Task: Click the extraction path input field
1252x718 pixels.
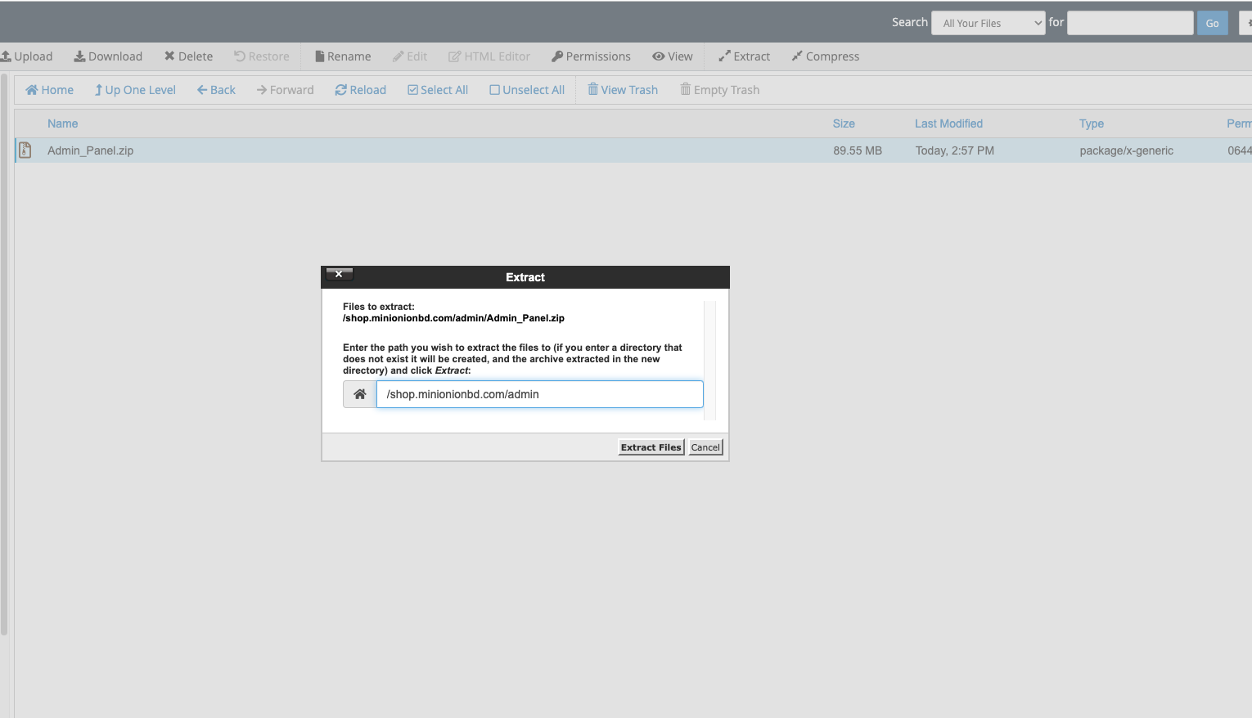Action: (539, 394)
